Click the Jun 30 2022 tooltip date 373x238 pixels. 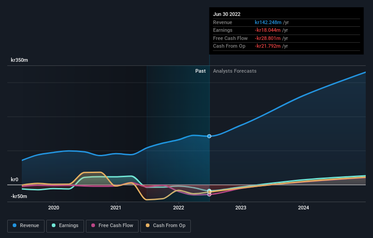227,14
